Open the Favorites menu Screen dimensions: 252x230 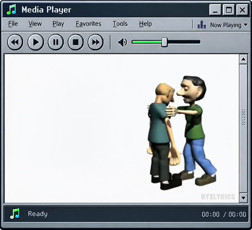pyautogui.click(x=88, y=24)
